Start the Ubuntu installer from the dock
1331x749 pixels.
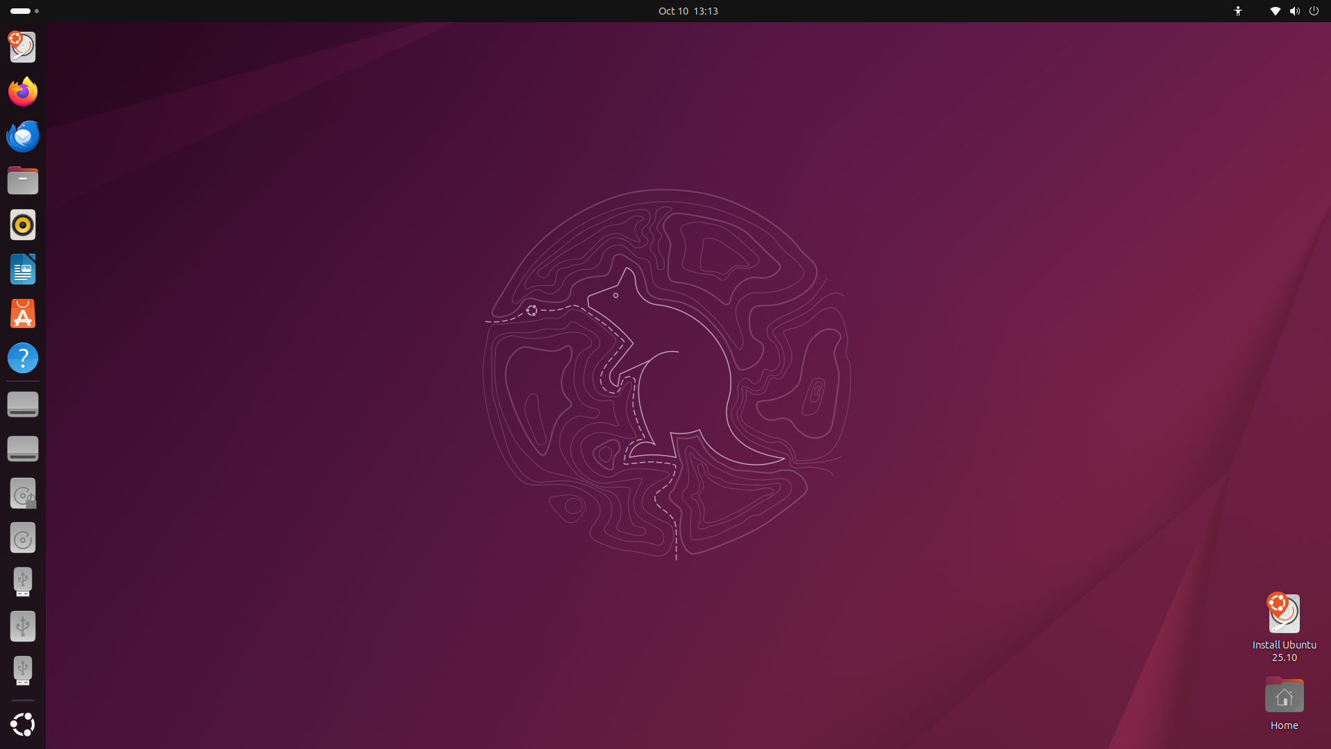click(x=22, y=47)
